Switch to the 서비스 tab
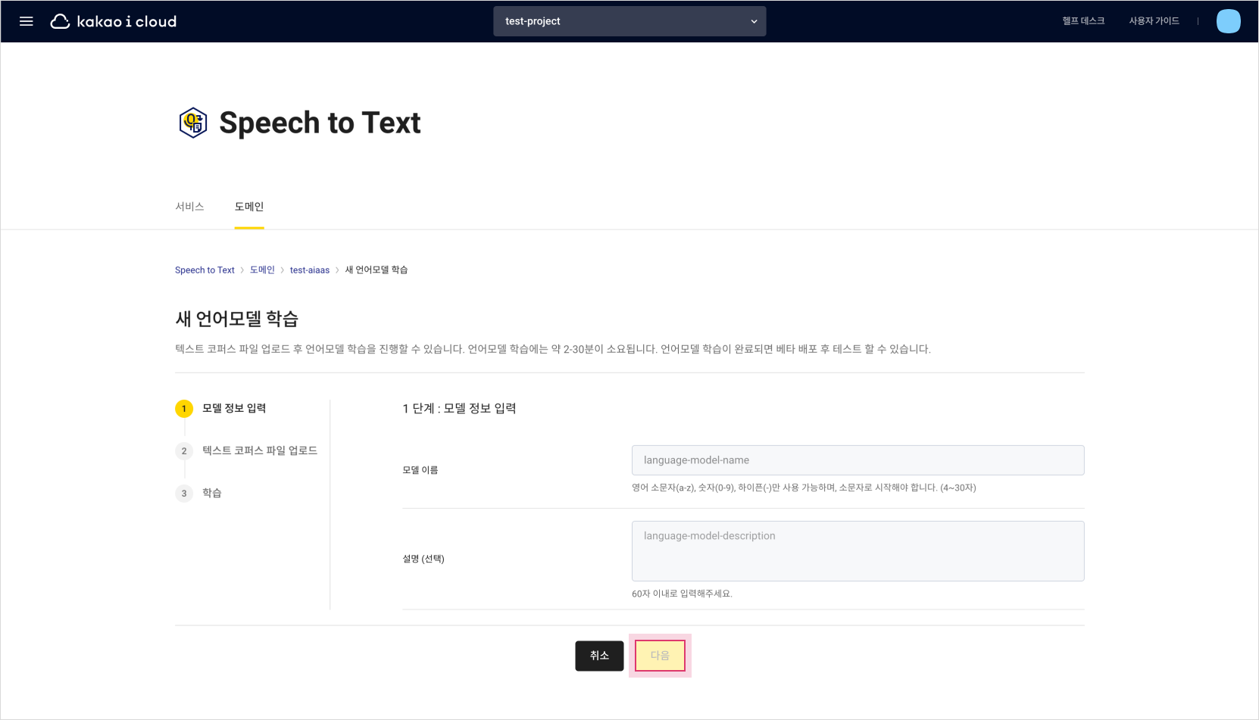Viewport: 1259px width, 720px height. pyautogui.click(x=189, y=207)
